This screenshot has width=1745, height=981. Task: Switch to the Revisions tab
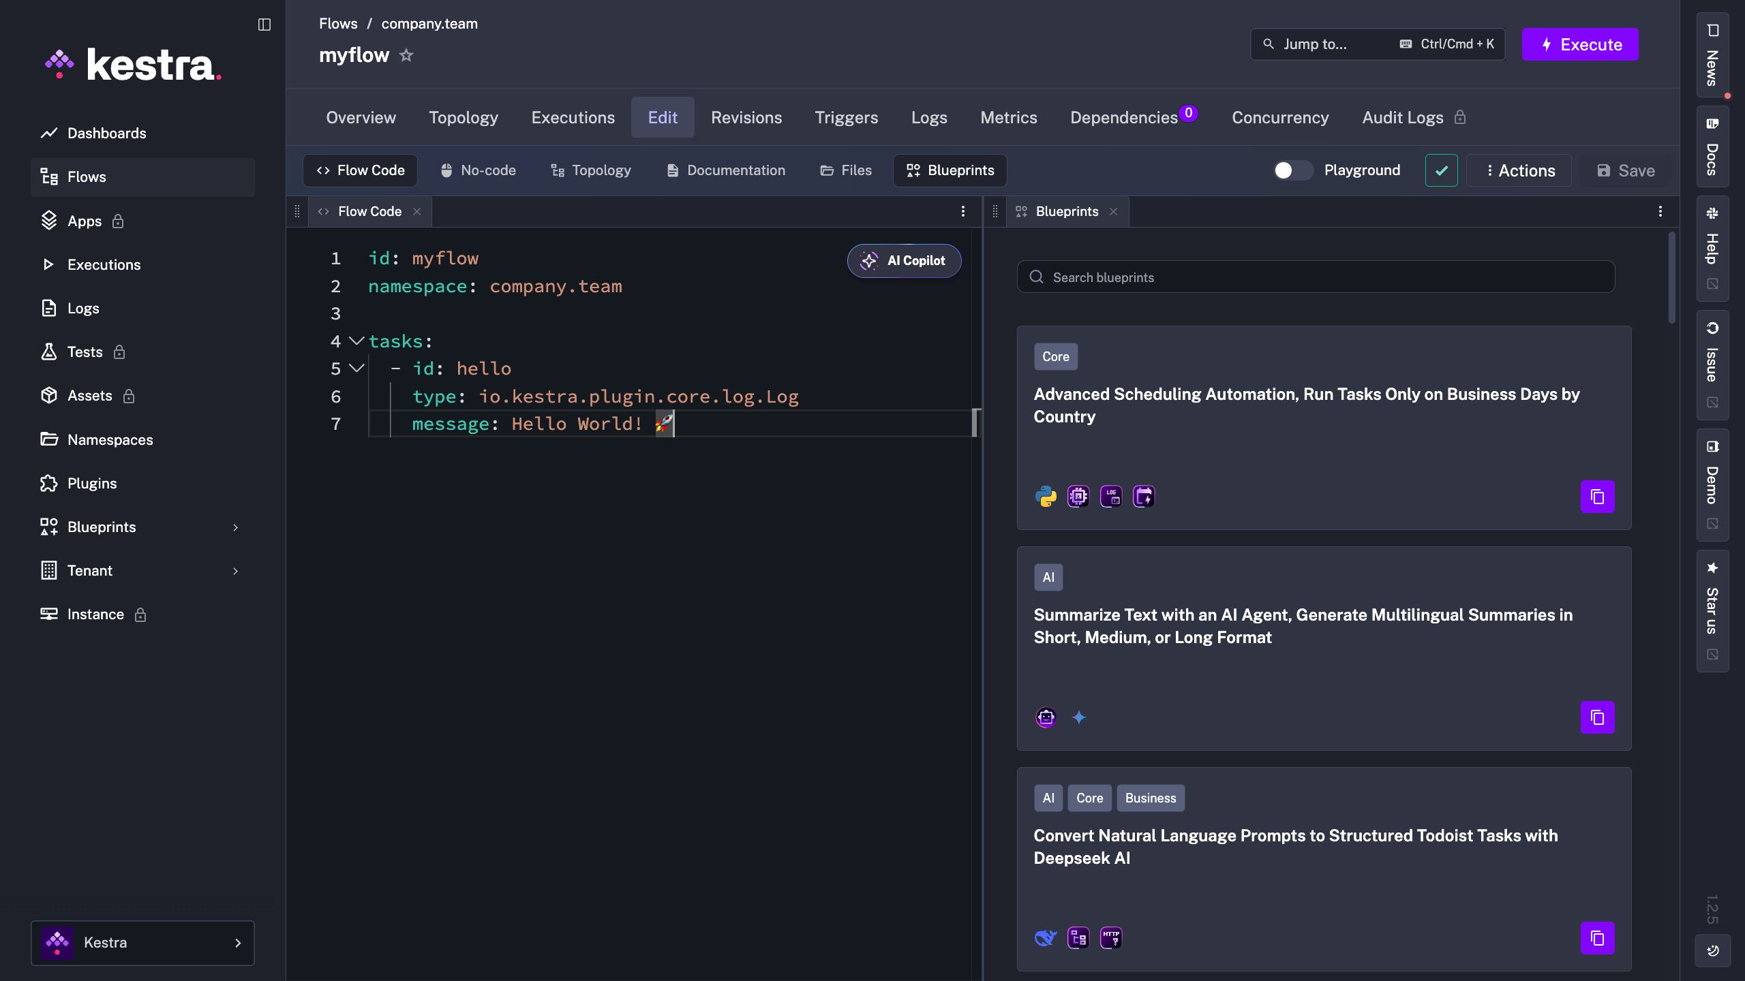(746, 117)
